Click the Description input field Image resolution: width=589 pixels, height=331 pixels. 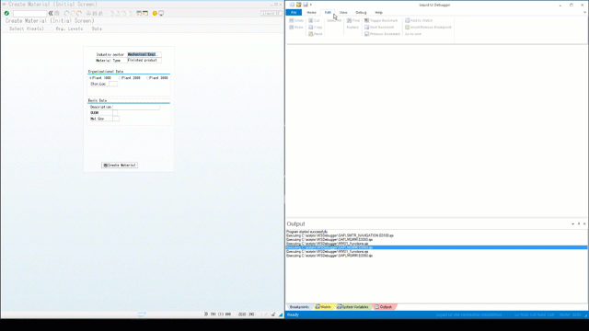click(136, 107)
